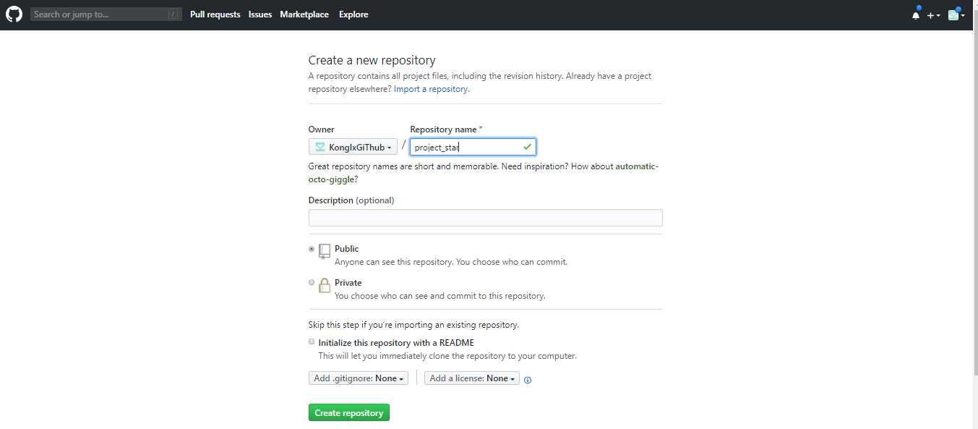Click the license info icon
This screenshot has width=978, height=429.
click(528, 380)
